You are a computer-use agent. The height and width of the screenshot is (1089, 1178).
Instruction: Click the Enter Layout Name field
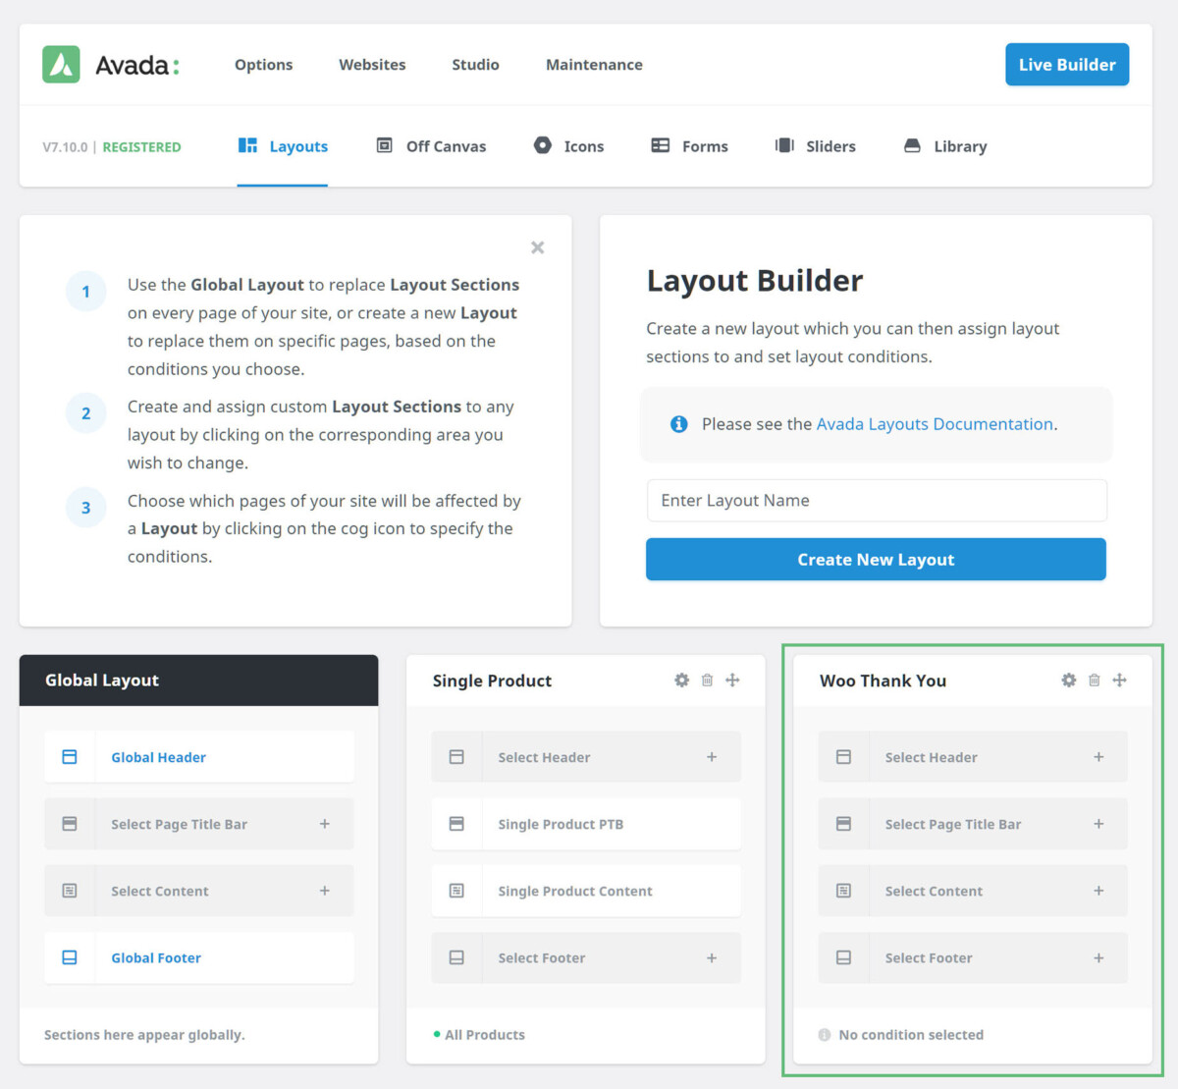click(x=876, y=500)
